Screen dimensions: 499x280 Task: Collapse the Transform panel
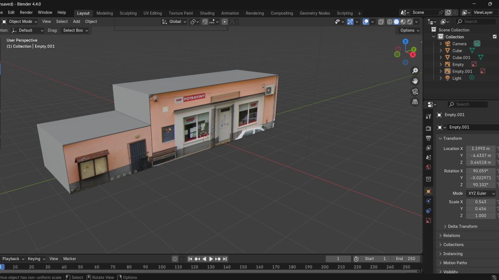click(452, 138)
